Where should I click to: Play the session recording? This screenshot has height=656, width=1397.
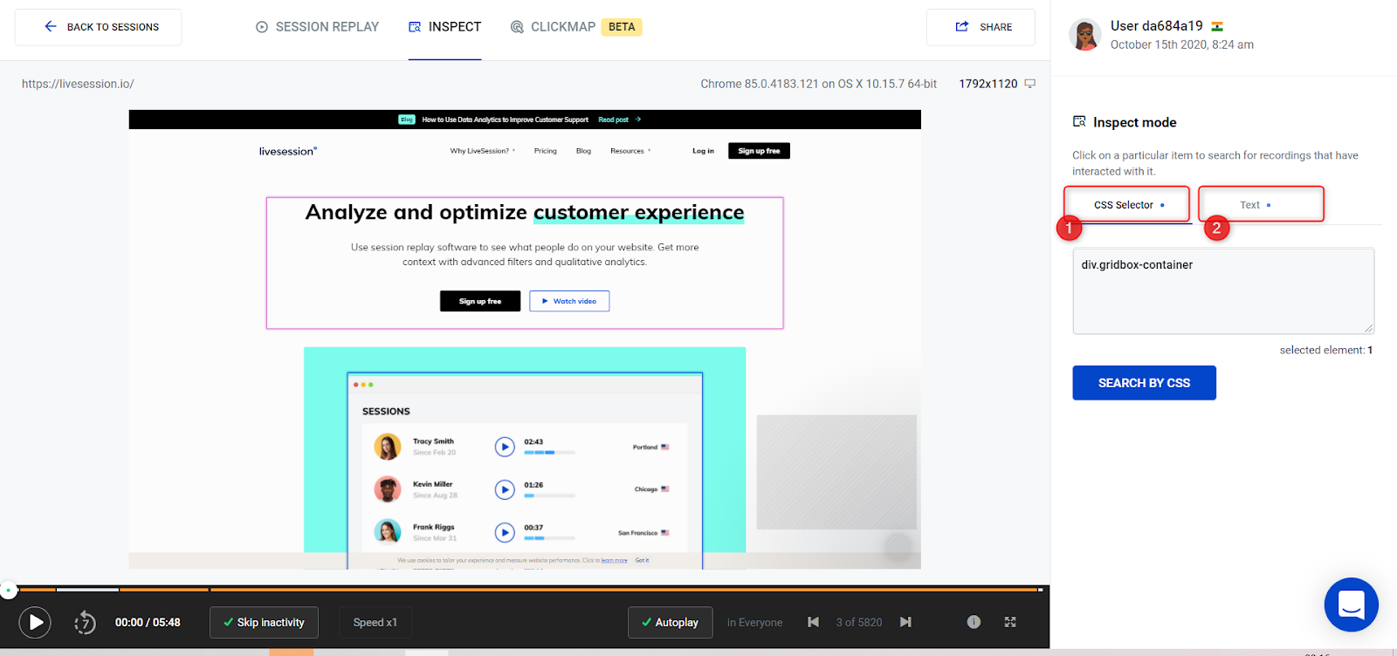36,623
